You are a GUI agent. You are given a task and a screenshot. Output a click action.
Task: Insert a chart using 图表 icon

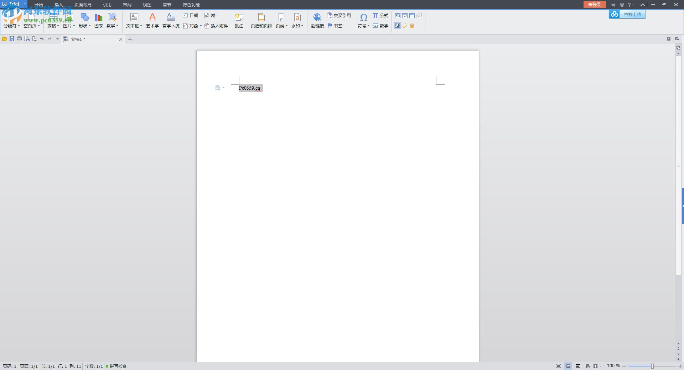pos(99,20)
